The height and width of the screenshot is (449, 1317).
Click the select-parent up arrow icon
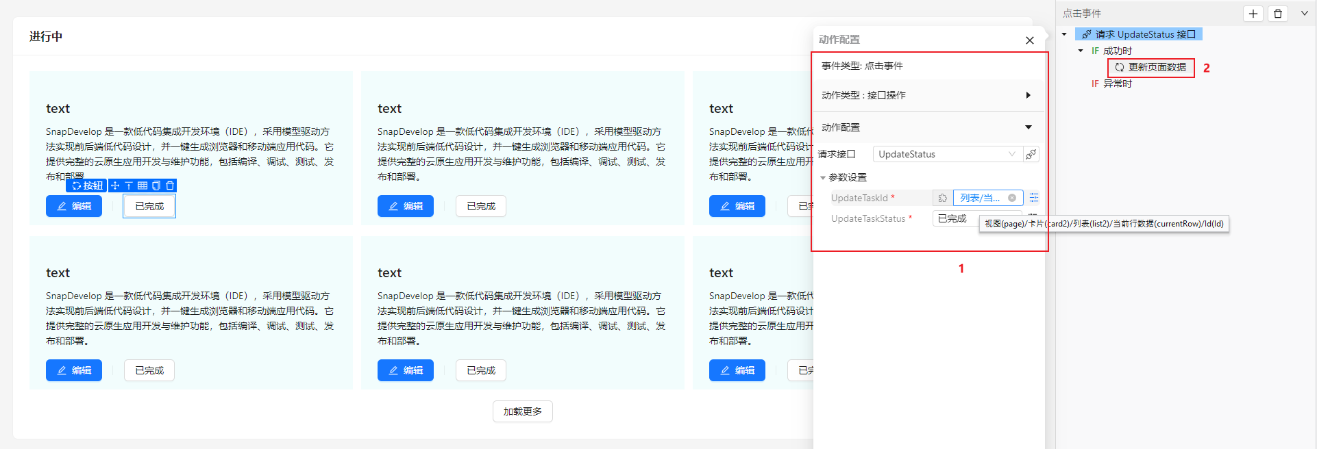coord(128,185)
